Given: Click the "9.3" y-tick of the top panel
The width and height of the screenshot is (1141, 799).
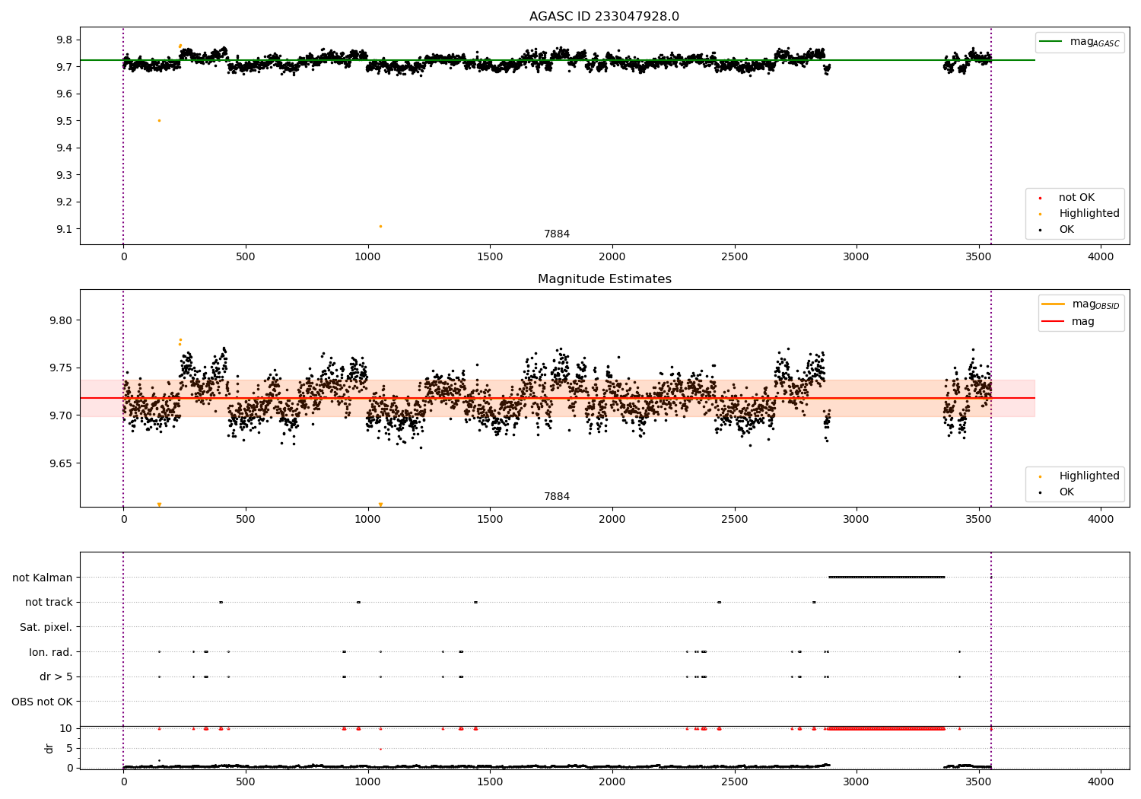Looking at the screenshot, I should pos(64,175).
